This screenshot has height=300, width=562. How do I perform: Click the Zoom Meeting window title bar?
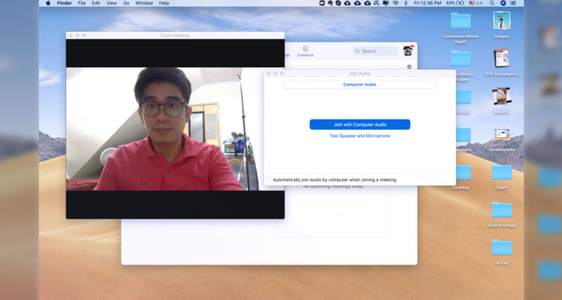point(175,35)
